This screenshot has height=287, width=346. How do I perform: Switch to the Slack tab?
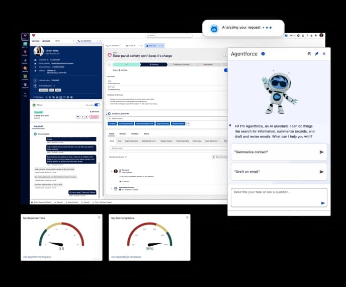click(146, 134)
